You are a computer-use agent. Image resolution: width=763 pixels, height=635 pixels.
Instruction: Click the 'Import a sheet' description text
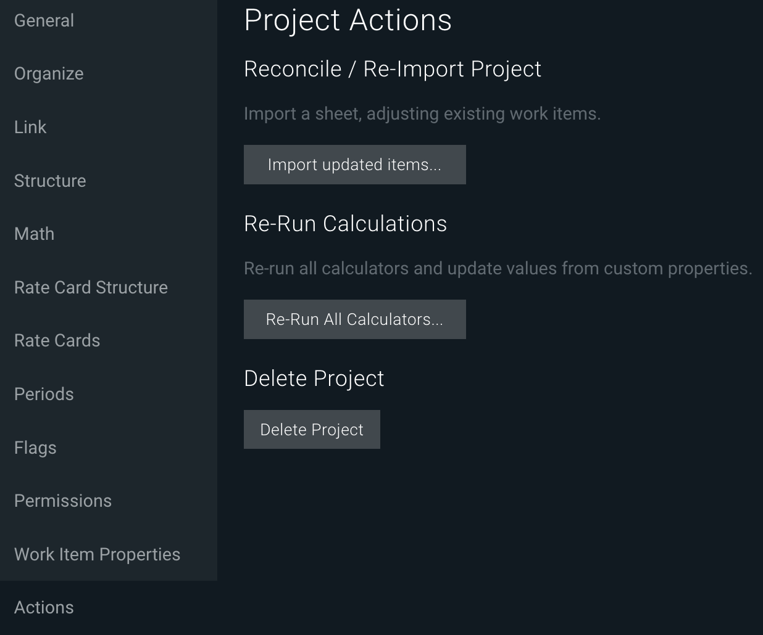(x=422, y=114)
